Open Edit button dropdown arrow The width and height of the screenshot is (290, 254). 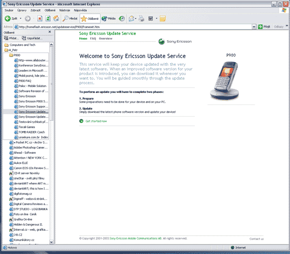click(157, 18)
